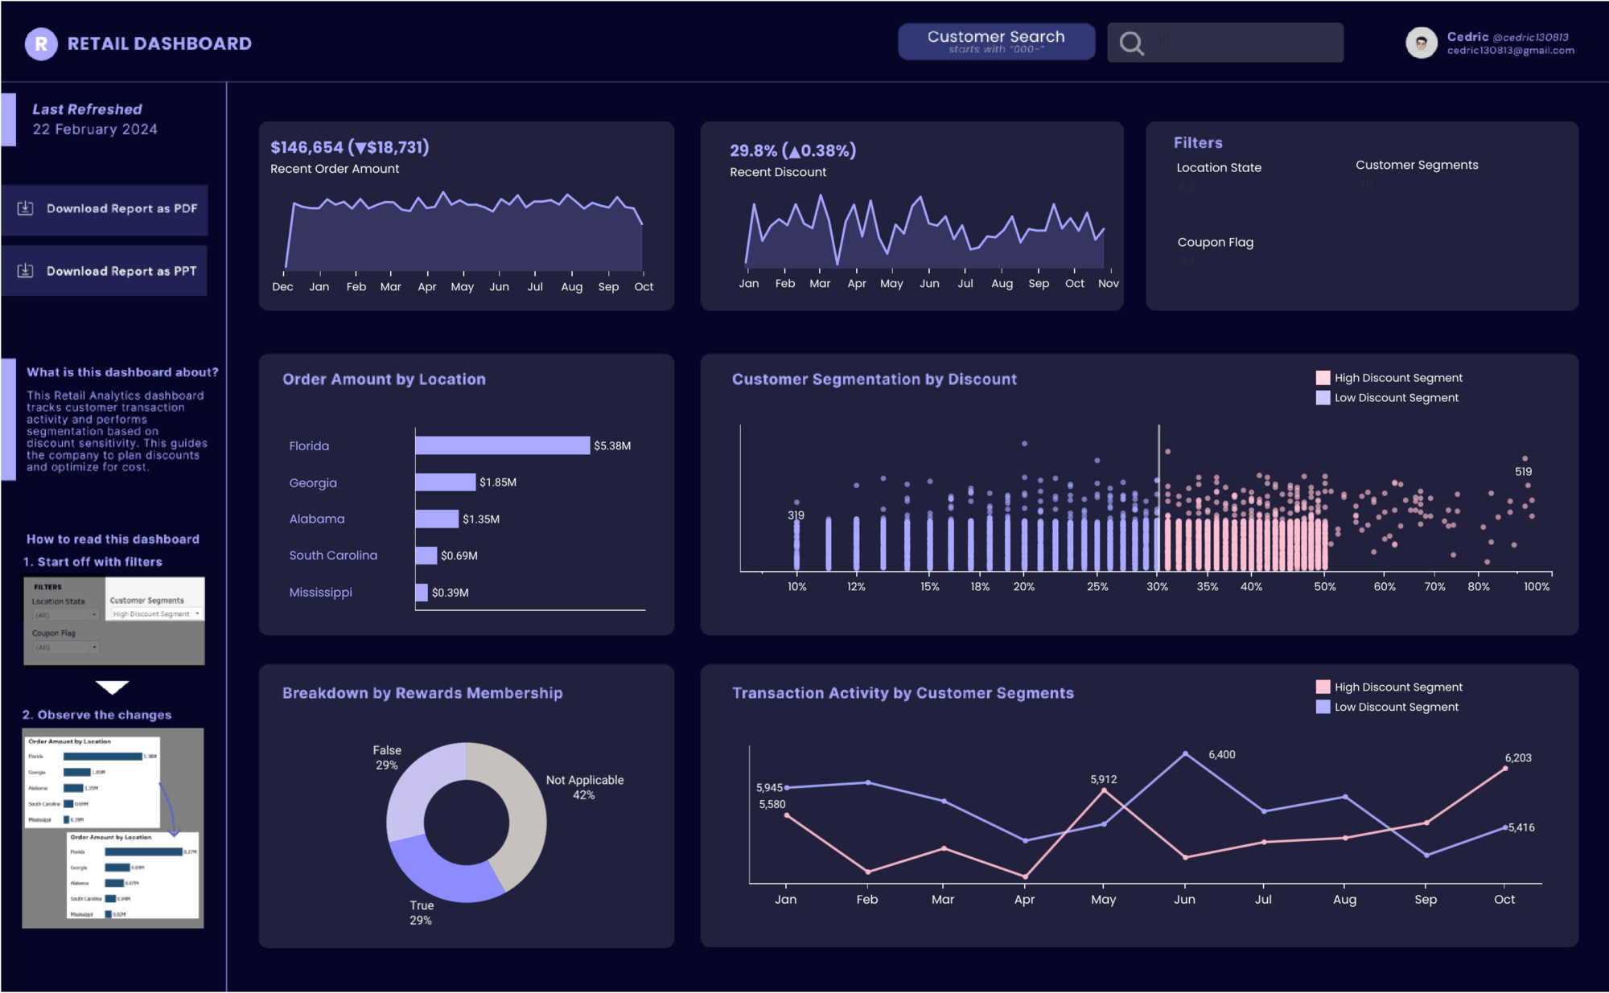This screenshot has height=993, width=1609.
Task: Select the Florida bar in Order Amount chart
Action: click(x=503, y=445)
